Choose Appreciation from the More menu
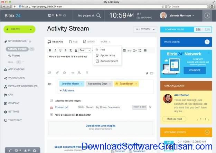This screenshot has height=153, width=216. tap(105, 55)
